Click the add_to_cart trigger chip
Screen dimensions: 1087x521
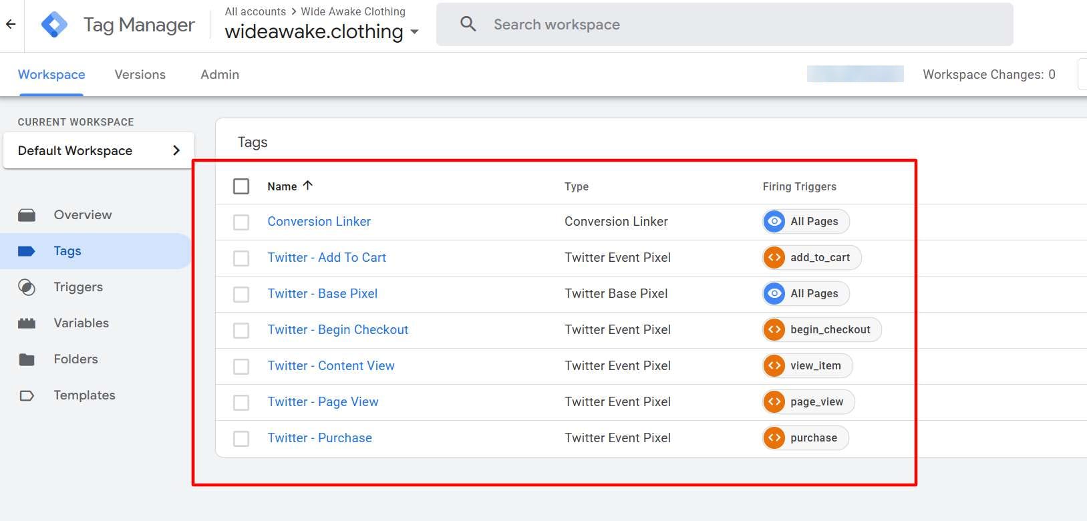pos(812,257)
